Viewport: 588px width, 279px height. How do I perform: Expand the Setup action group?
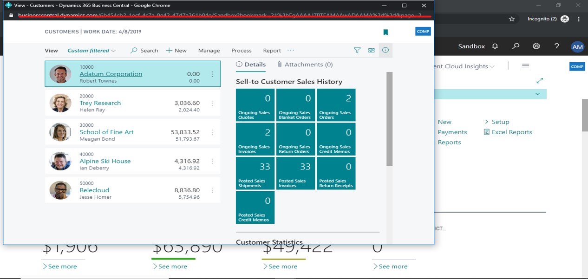(x=497, y=122)
